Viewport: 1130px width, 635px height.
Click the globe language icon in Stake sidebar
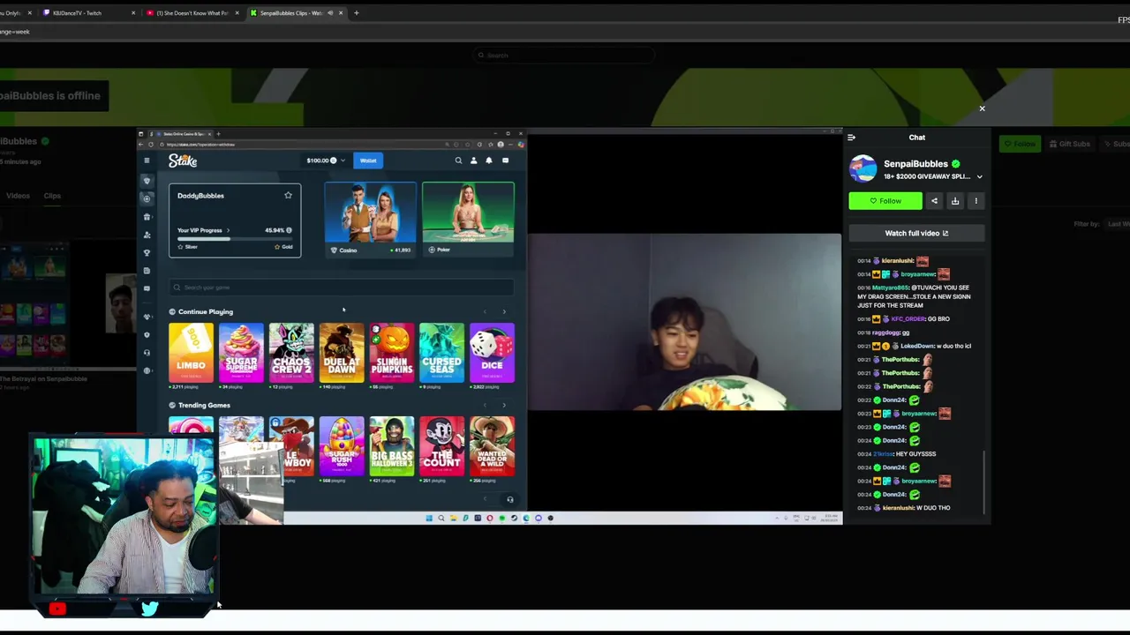[x=147, y=370]
